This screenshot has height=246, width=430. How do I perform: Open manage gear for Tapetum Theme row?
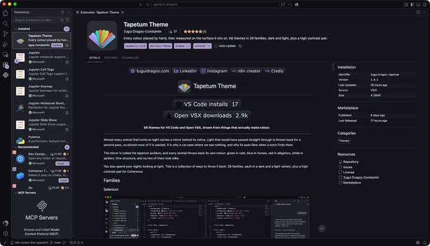point(67,45)
